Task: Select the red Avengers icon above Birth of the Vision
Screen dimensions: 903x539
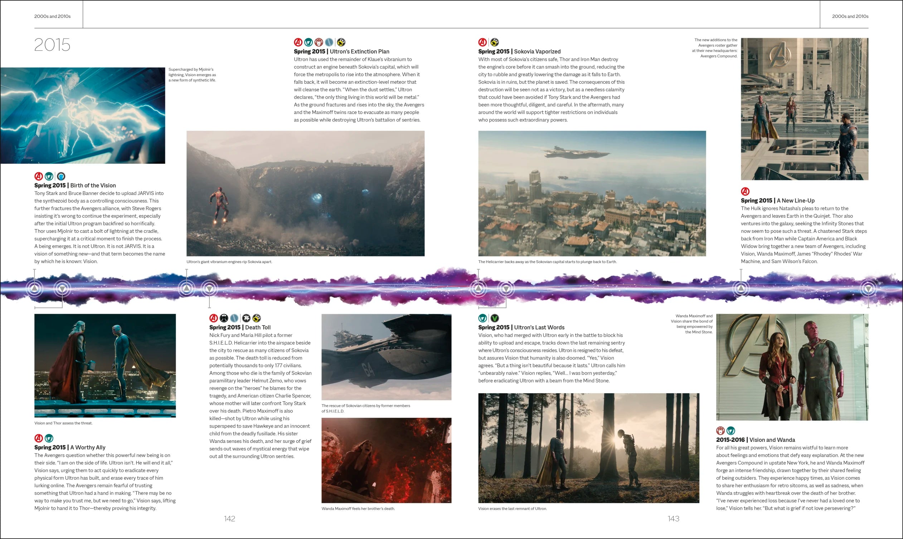Action: [x=38, y=176]
